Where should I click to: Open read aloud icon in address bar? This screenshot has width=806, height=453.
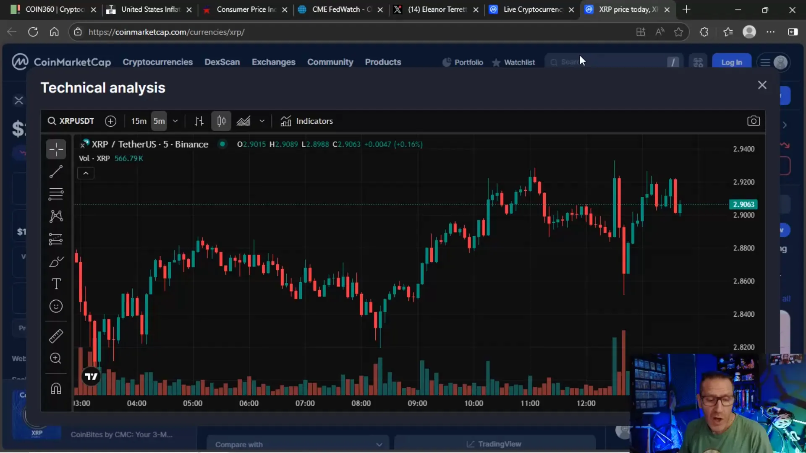click(x=660, y=32)
